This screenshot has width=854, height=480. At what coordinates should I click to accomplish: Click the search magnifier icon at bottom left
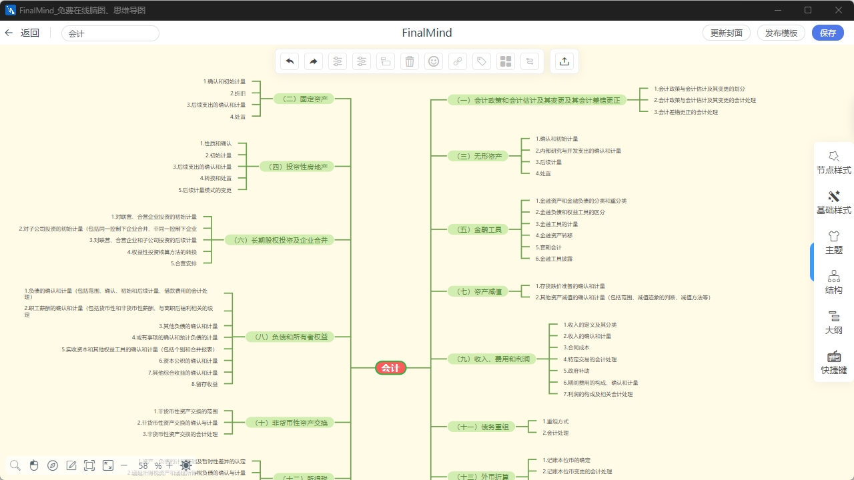pos(15,465)
